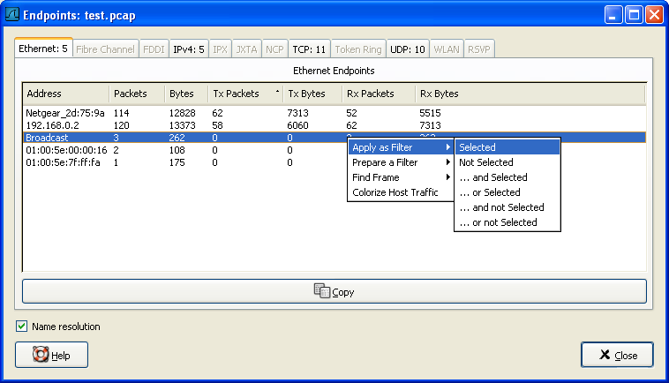This screenshot has width=669, height=383.
Task: Click the Copy button below the table
Action: (x=334, y=291)
